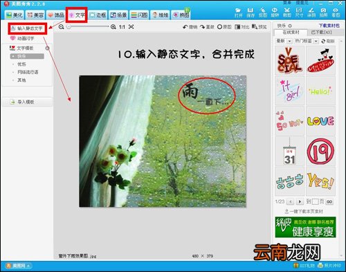This screenshot has width=346, height=272.
Task: Click the zoom slider handle
Action: pyautogui.click(x=69, y=27)
